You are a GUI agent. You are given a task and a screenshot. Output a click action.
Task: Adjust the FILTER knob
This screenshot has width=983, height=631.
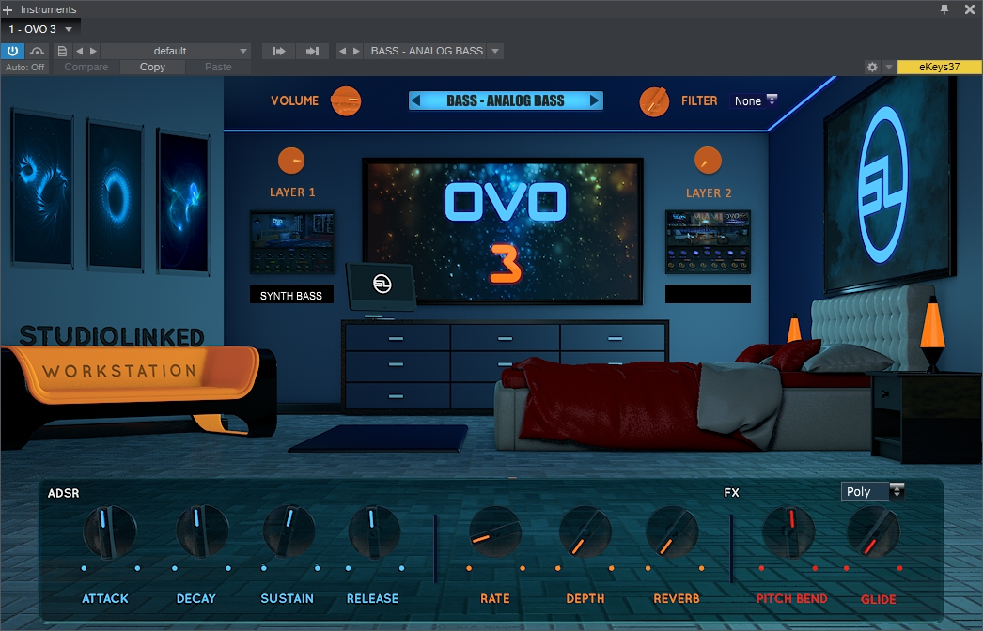654,101
